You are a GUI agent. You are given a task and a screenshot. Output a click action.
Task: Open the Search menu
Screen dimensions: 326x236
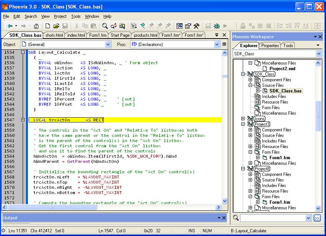[x=31, y=16]
